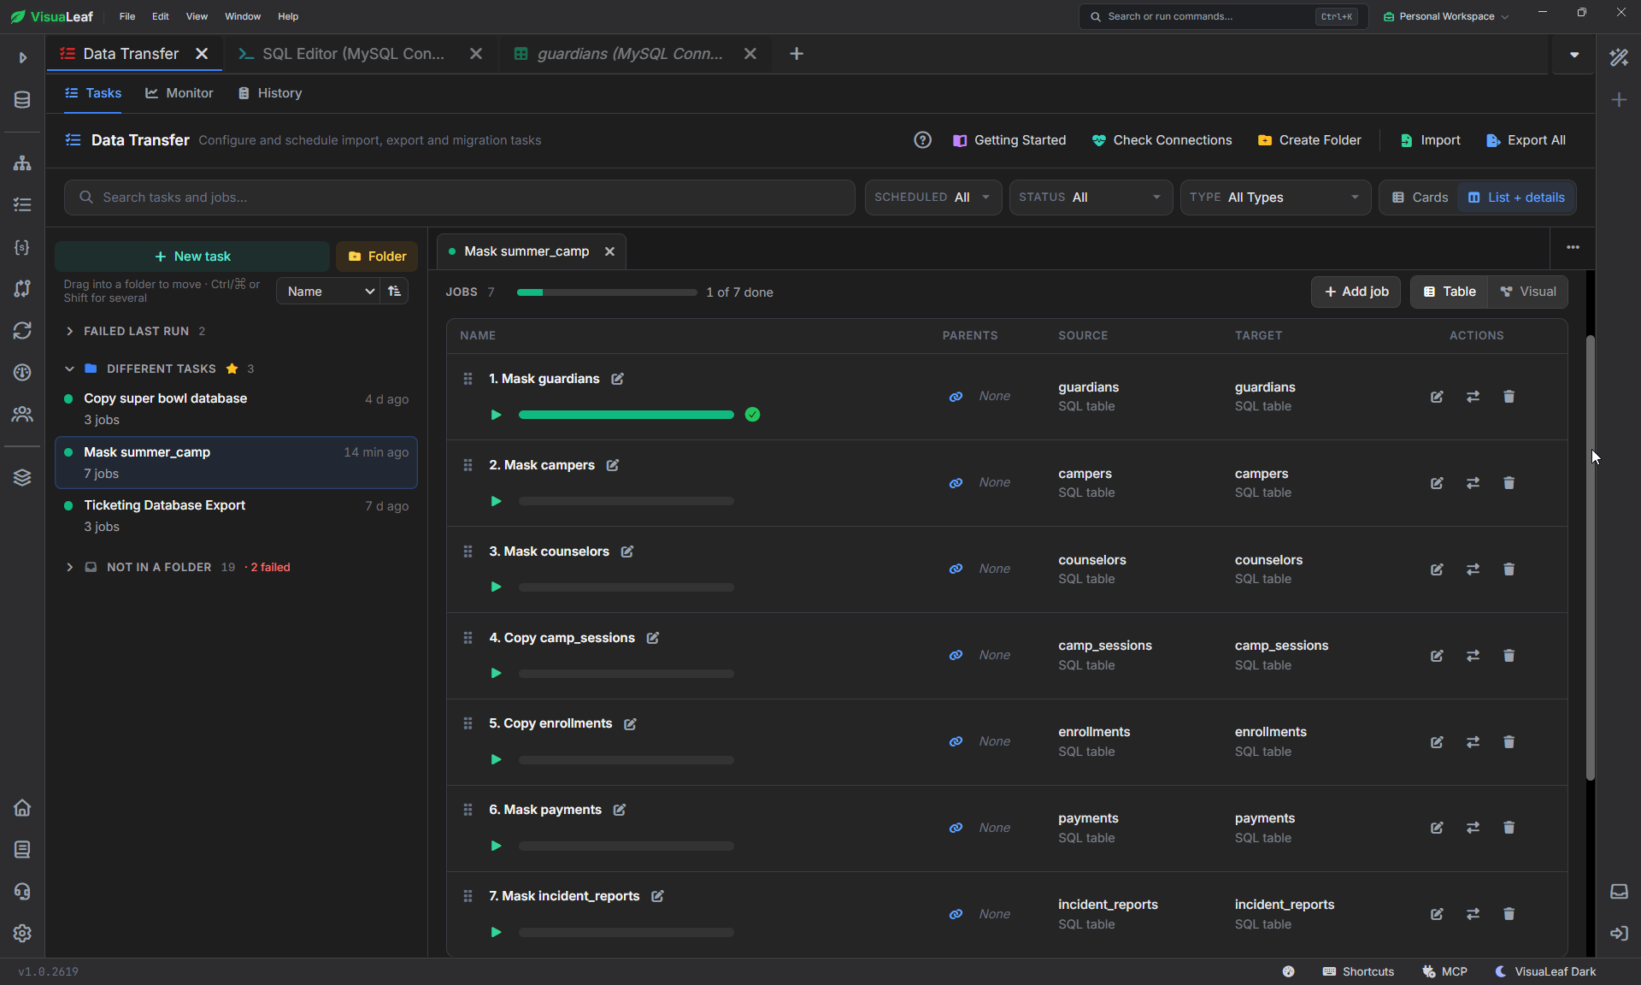Viewport: 1641px width, 985px height.
Task: Open the STATUS filter dropdown
Action: pos(1091,198)
